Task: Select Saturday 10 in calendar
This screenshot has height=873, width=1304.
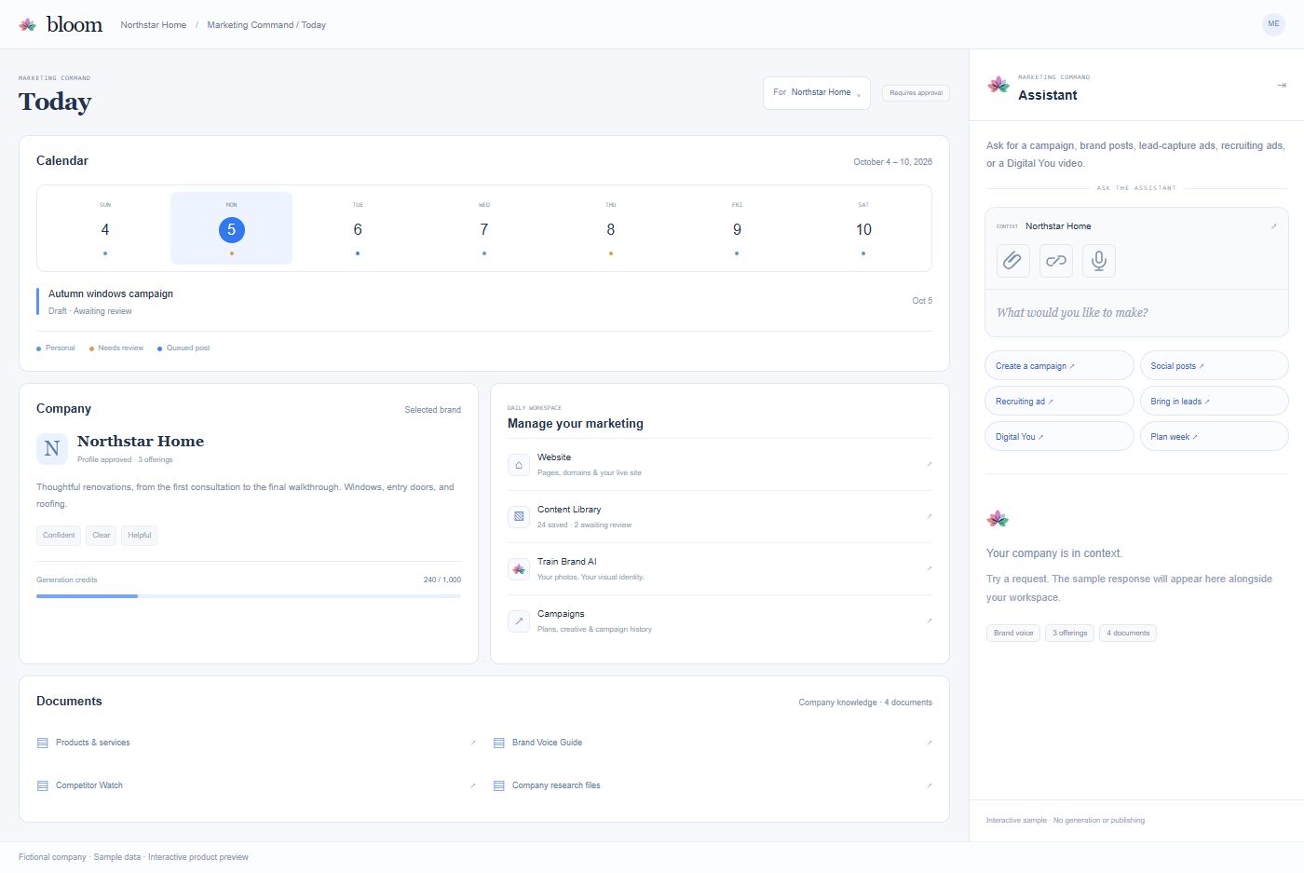Action: coord(863,228)
